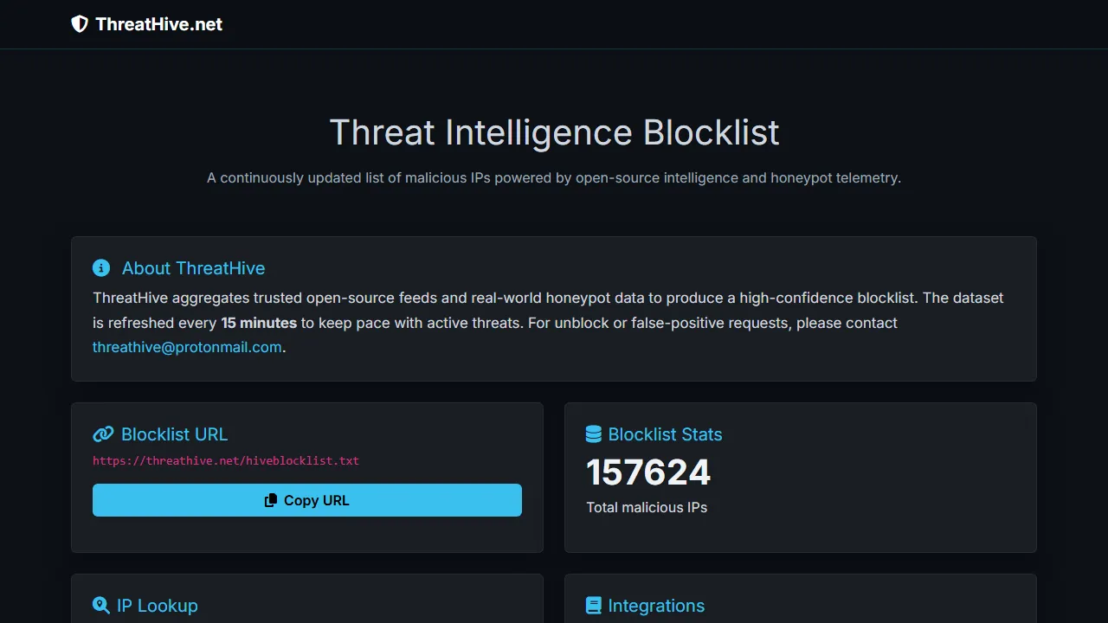
Task: Open the threathive@protonmail.com email link
Action: [x=187, y=347]
